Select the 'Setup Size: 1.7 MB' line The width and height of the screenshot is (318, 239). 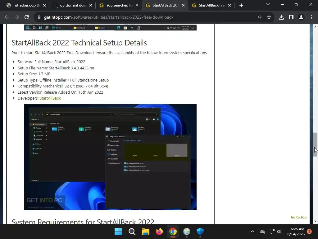[34, 74]
